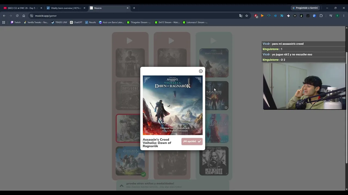This screenshot has height=195, width=348.
Task: Expand the 'prueba otros estilos y modalidades' panel
Action: 122,186
